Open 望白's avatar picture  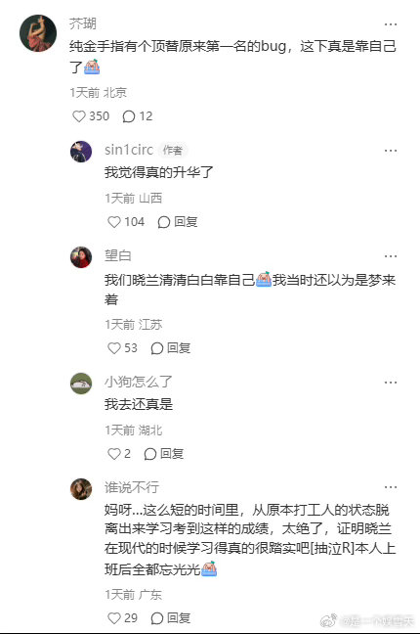[81, 257]
